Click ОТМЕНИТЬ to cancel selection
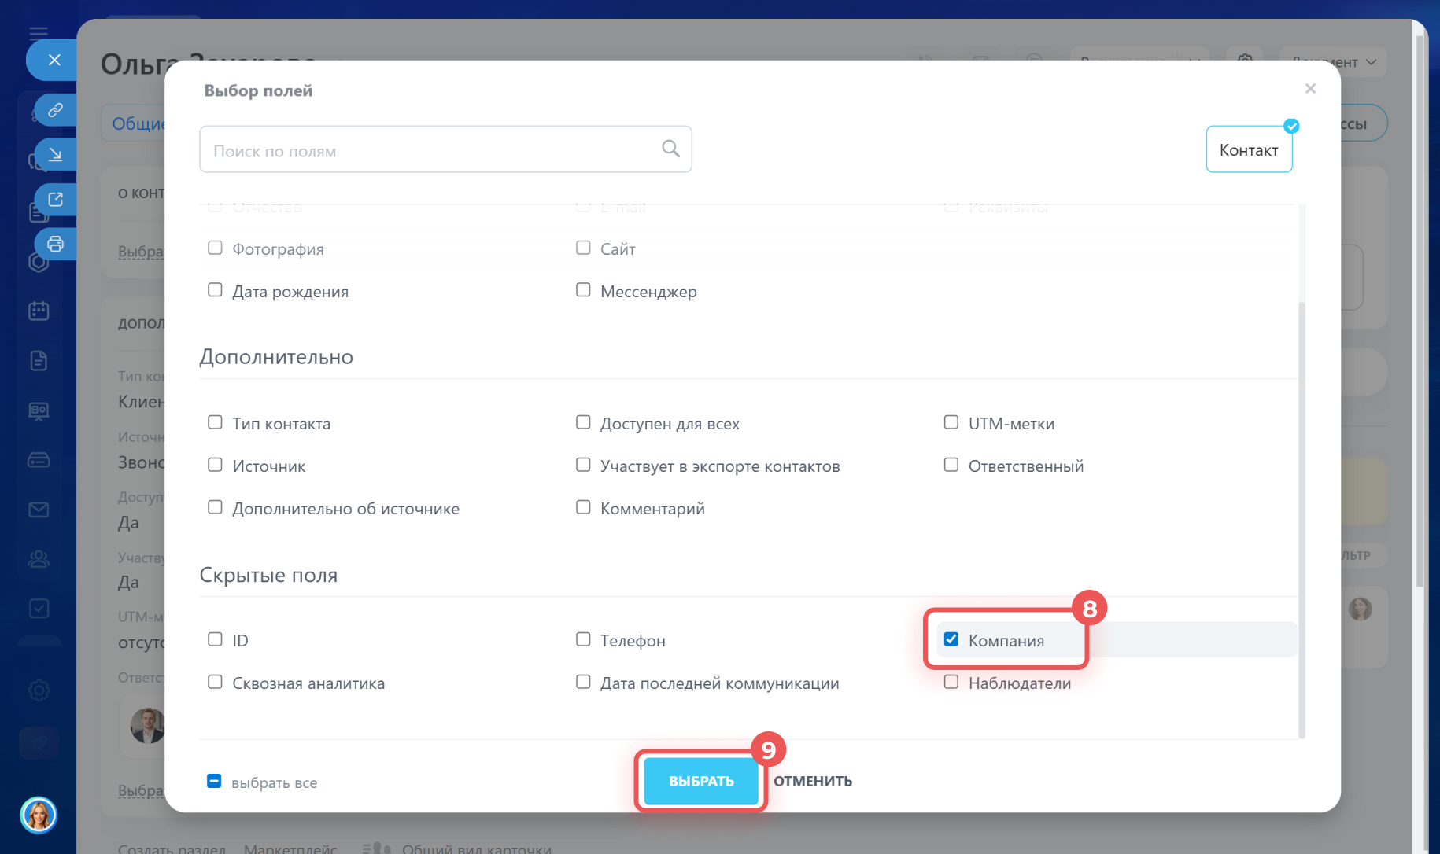Screen dimensions: 1440x854 [x=812, y=781]
